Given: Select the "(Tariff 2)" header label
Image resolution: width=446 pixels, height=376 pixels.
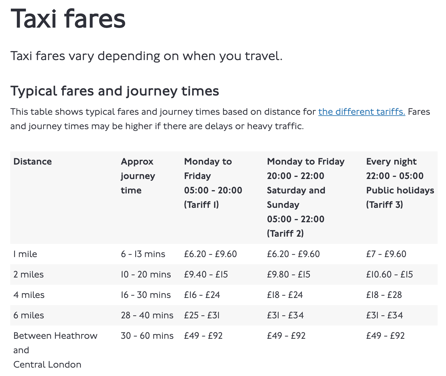Looking at the screenshot, I should pyautogui.click(x=285, y=234).
